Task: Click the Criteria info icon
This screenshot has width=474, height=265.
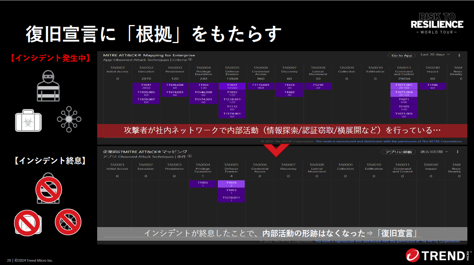Action: (x=190, y=60)
